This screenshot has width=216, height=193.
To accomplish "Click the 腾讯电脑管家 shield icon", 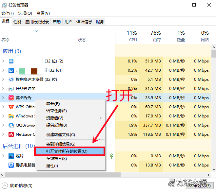I will point(11,165).
